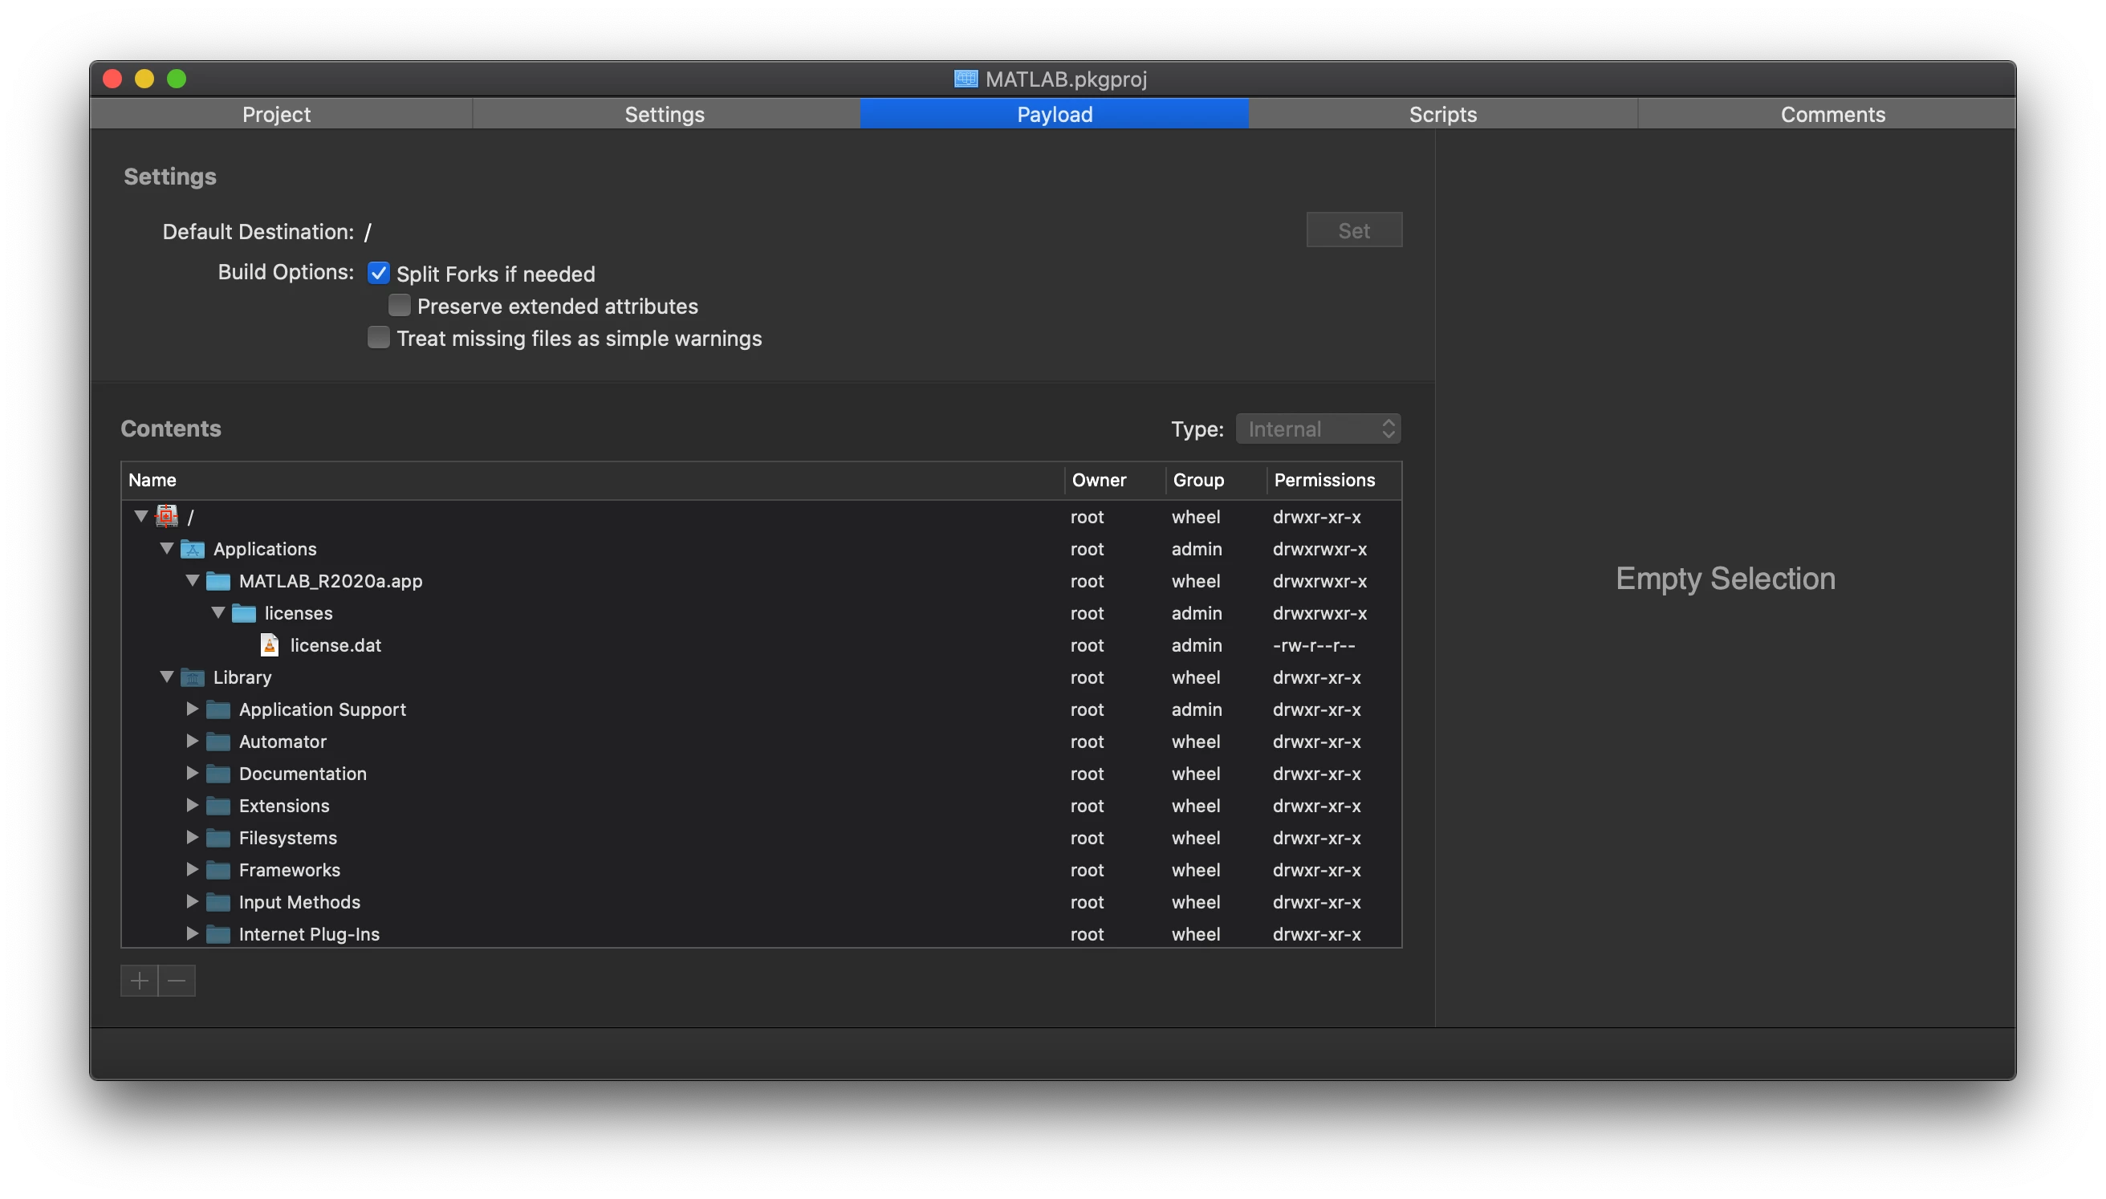Click the Default Destination path /
The width and height of the screenshot is (2106, 1199).
368,231
